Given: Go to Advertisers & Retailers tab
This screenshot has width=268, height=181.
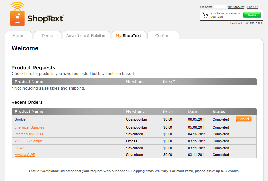Looking at the screenshot, I should click(x=86, y=36).
